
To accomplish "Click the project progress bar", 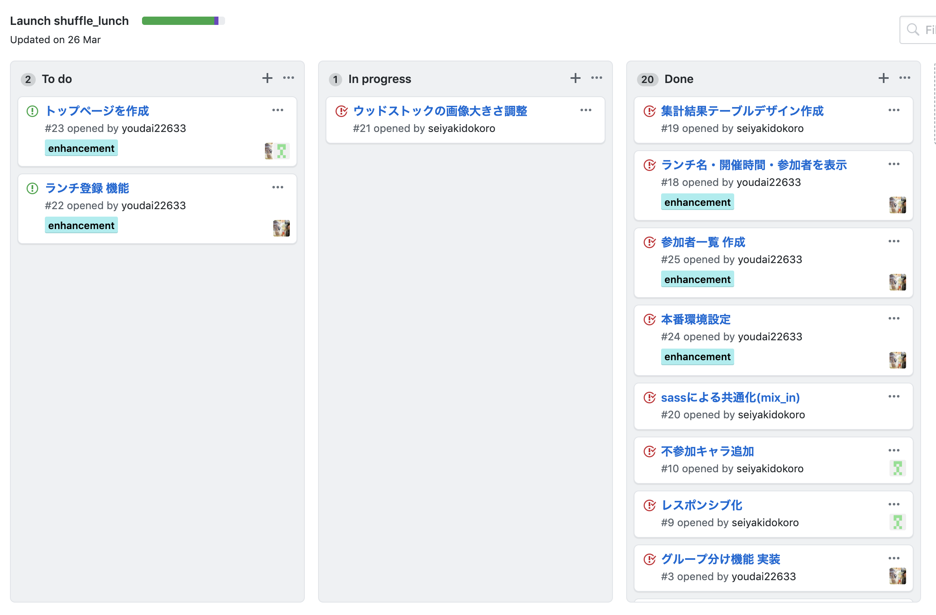I will [183, 21].
